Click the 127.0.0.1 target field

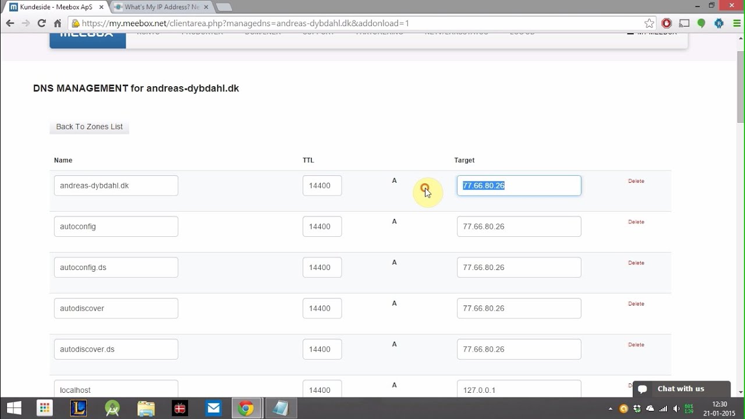[519, 389]
